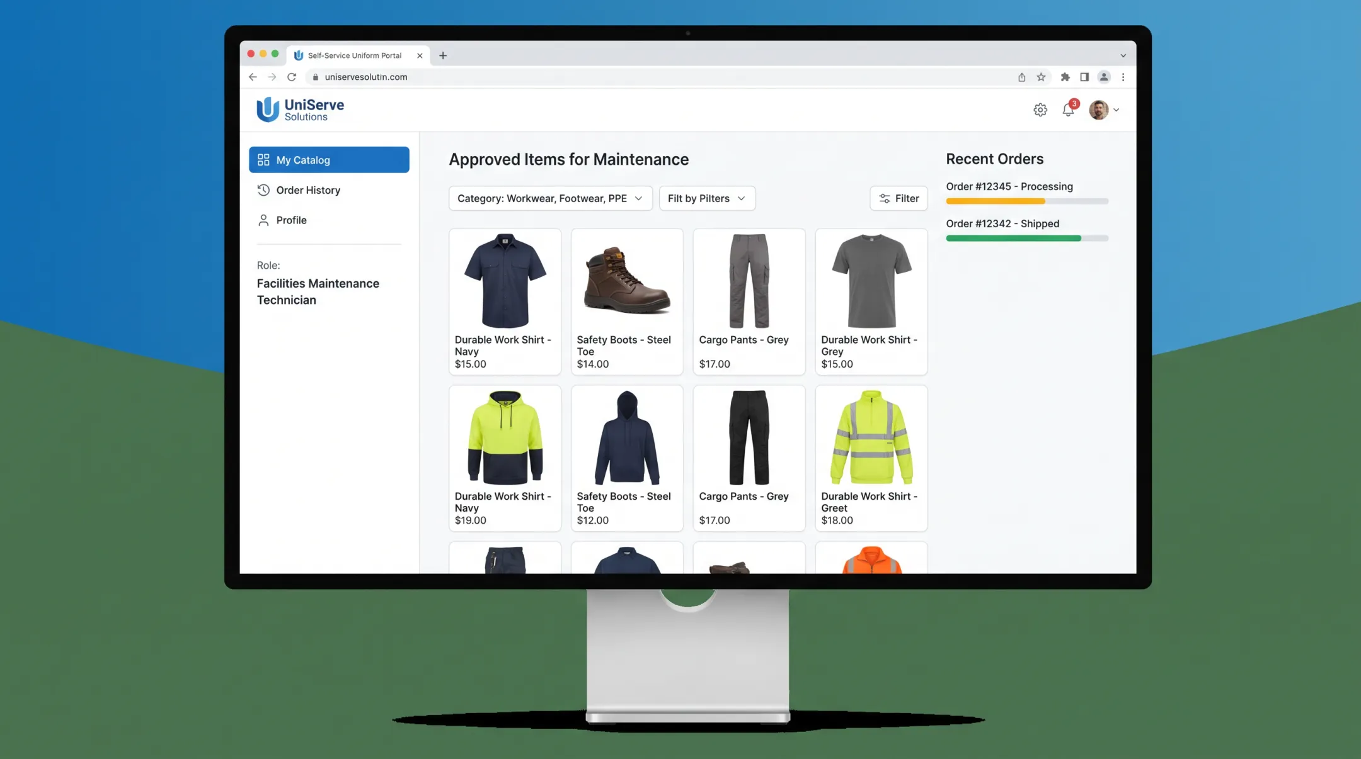Select the Self-Service Uniform Portal tab
This screenshot has height=759, width=1361.
tap(354, 55)
